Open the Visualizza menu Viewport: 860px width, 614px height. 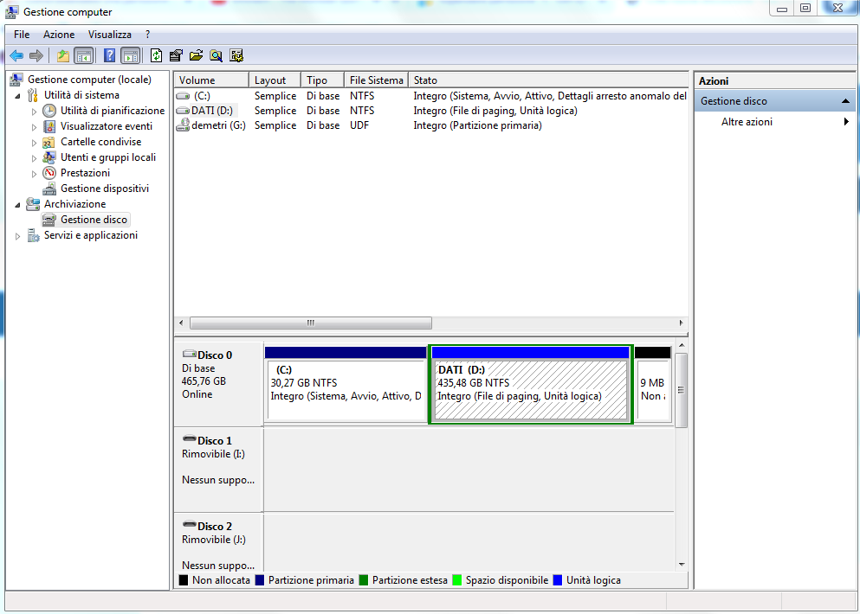point(110,35)
